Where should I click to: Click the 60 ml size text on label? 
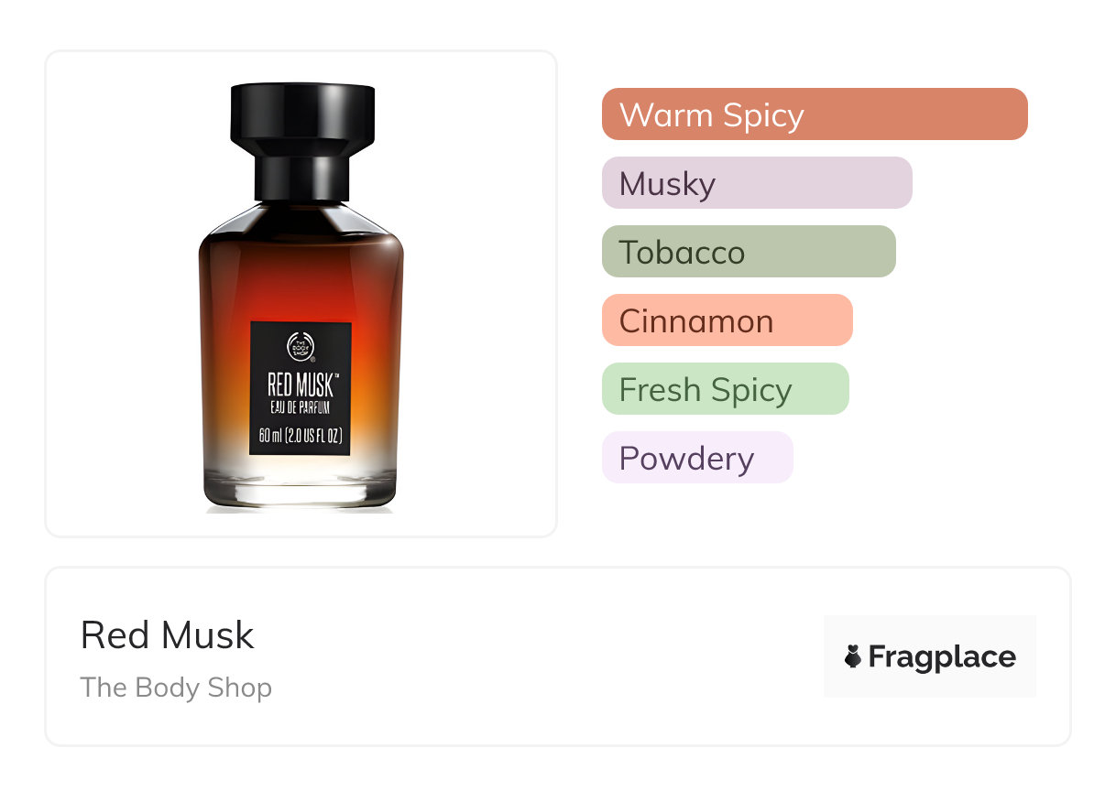[301, 436]
